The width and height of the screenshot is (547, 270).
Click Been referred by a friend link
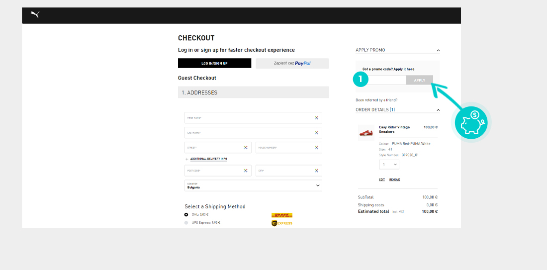click(x=376, y=100)
